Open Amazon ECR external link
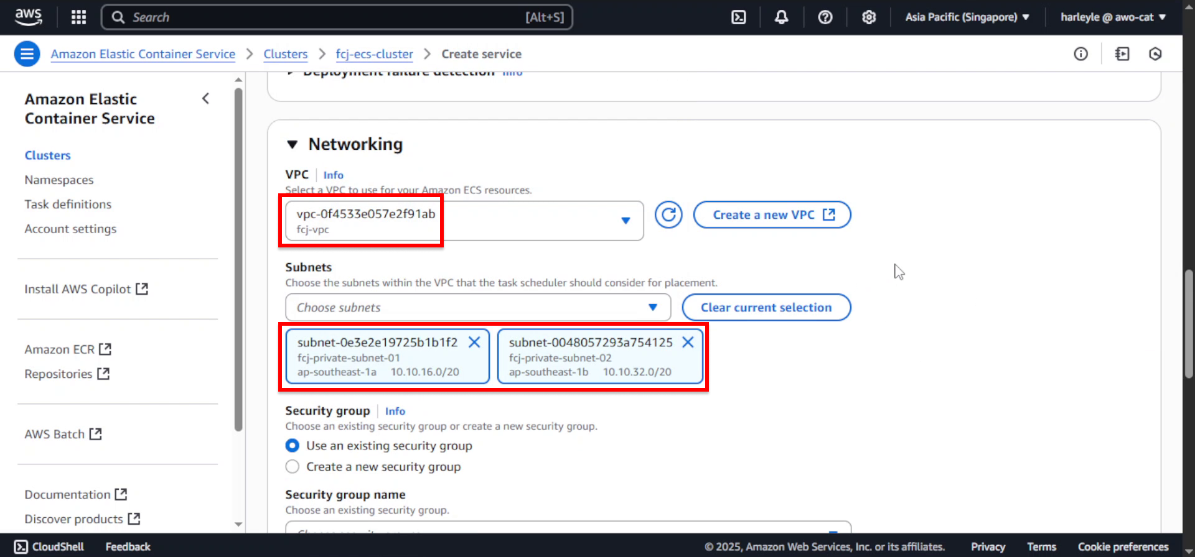Image resolution: width=1195 pixels, height=557 pixels. point(68,349)
